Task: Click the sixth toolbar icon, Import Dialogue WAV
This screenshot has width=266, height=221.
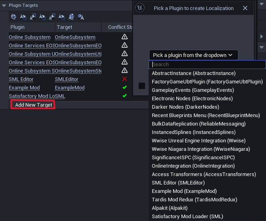Action: [62, 17]
